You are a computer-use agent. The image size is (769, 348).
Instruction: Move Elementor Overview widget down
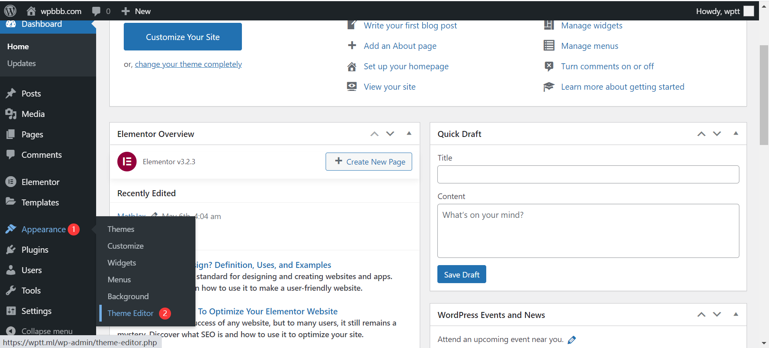click(x=390, y=134)
